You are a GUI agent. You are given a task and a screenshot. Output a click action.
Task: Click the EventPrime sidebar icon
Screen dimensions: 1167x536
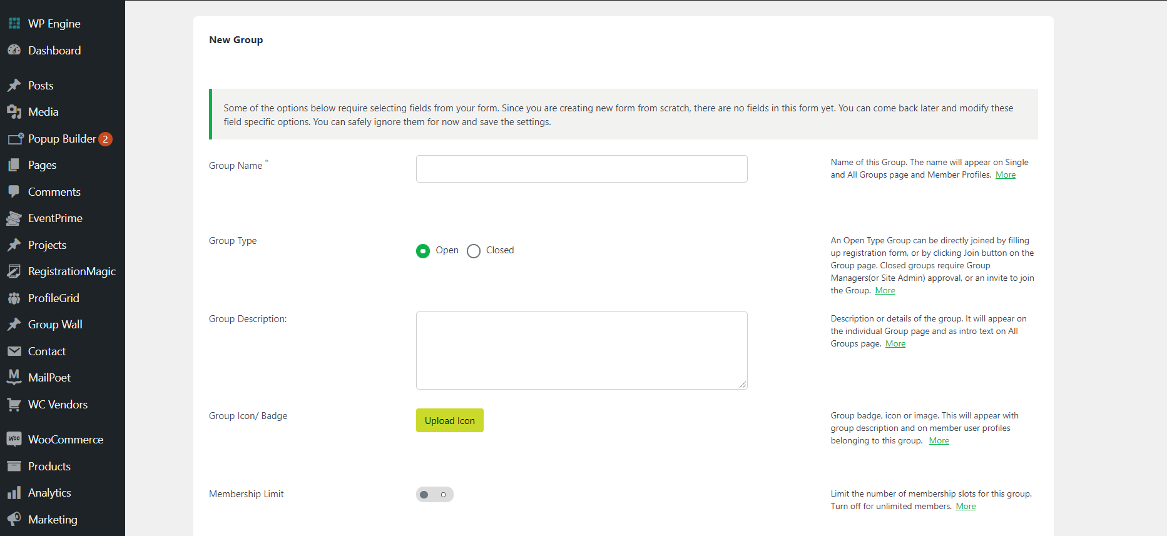click(14, 218)
